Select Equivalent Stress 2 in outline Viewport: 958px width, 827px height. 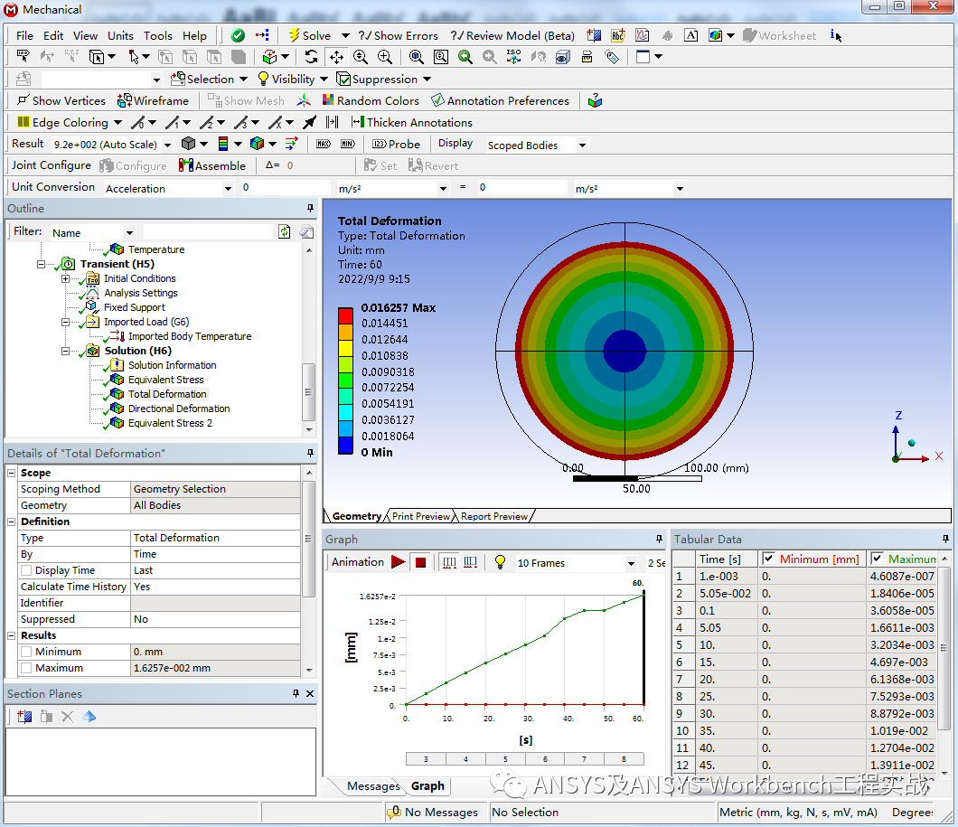(x=170, y=423)
